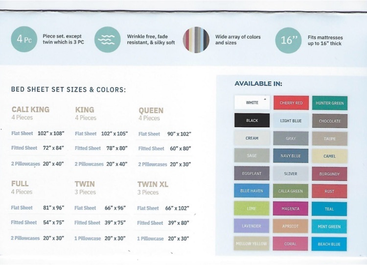This screenshot has width=367, height=265.
Task: Click the Twin XL size heading
Action: [153, 184]
